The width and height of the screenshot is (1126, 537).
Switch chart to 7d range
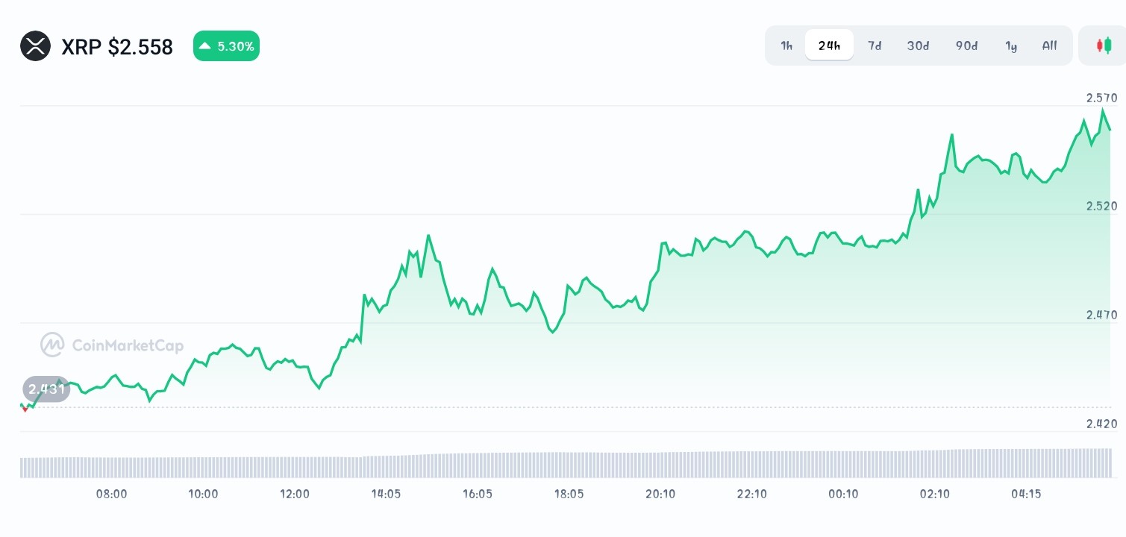point(875,45)
